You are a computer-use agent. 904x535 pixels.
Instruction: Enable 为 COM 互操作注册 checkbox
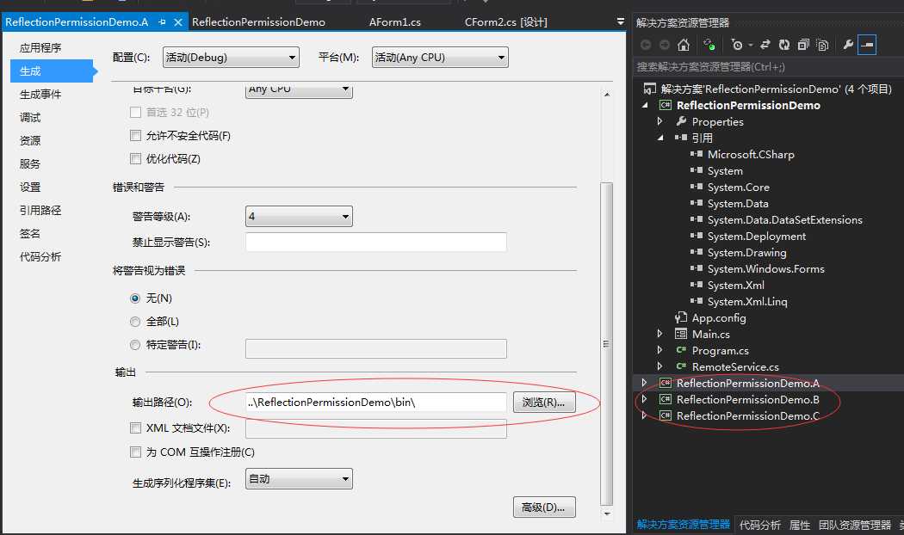point(135,452)
